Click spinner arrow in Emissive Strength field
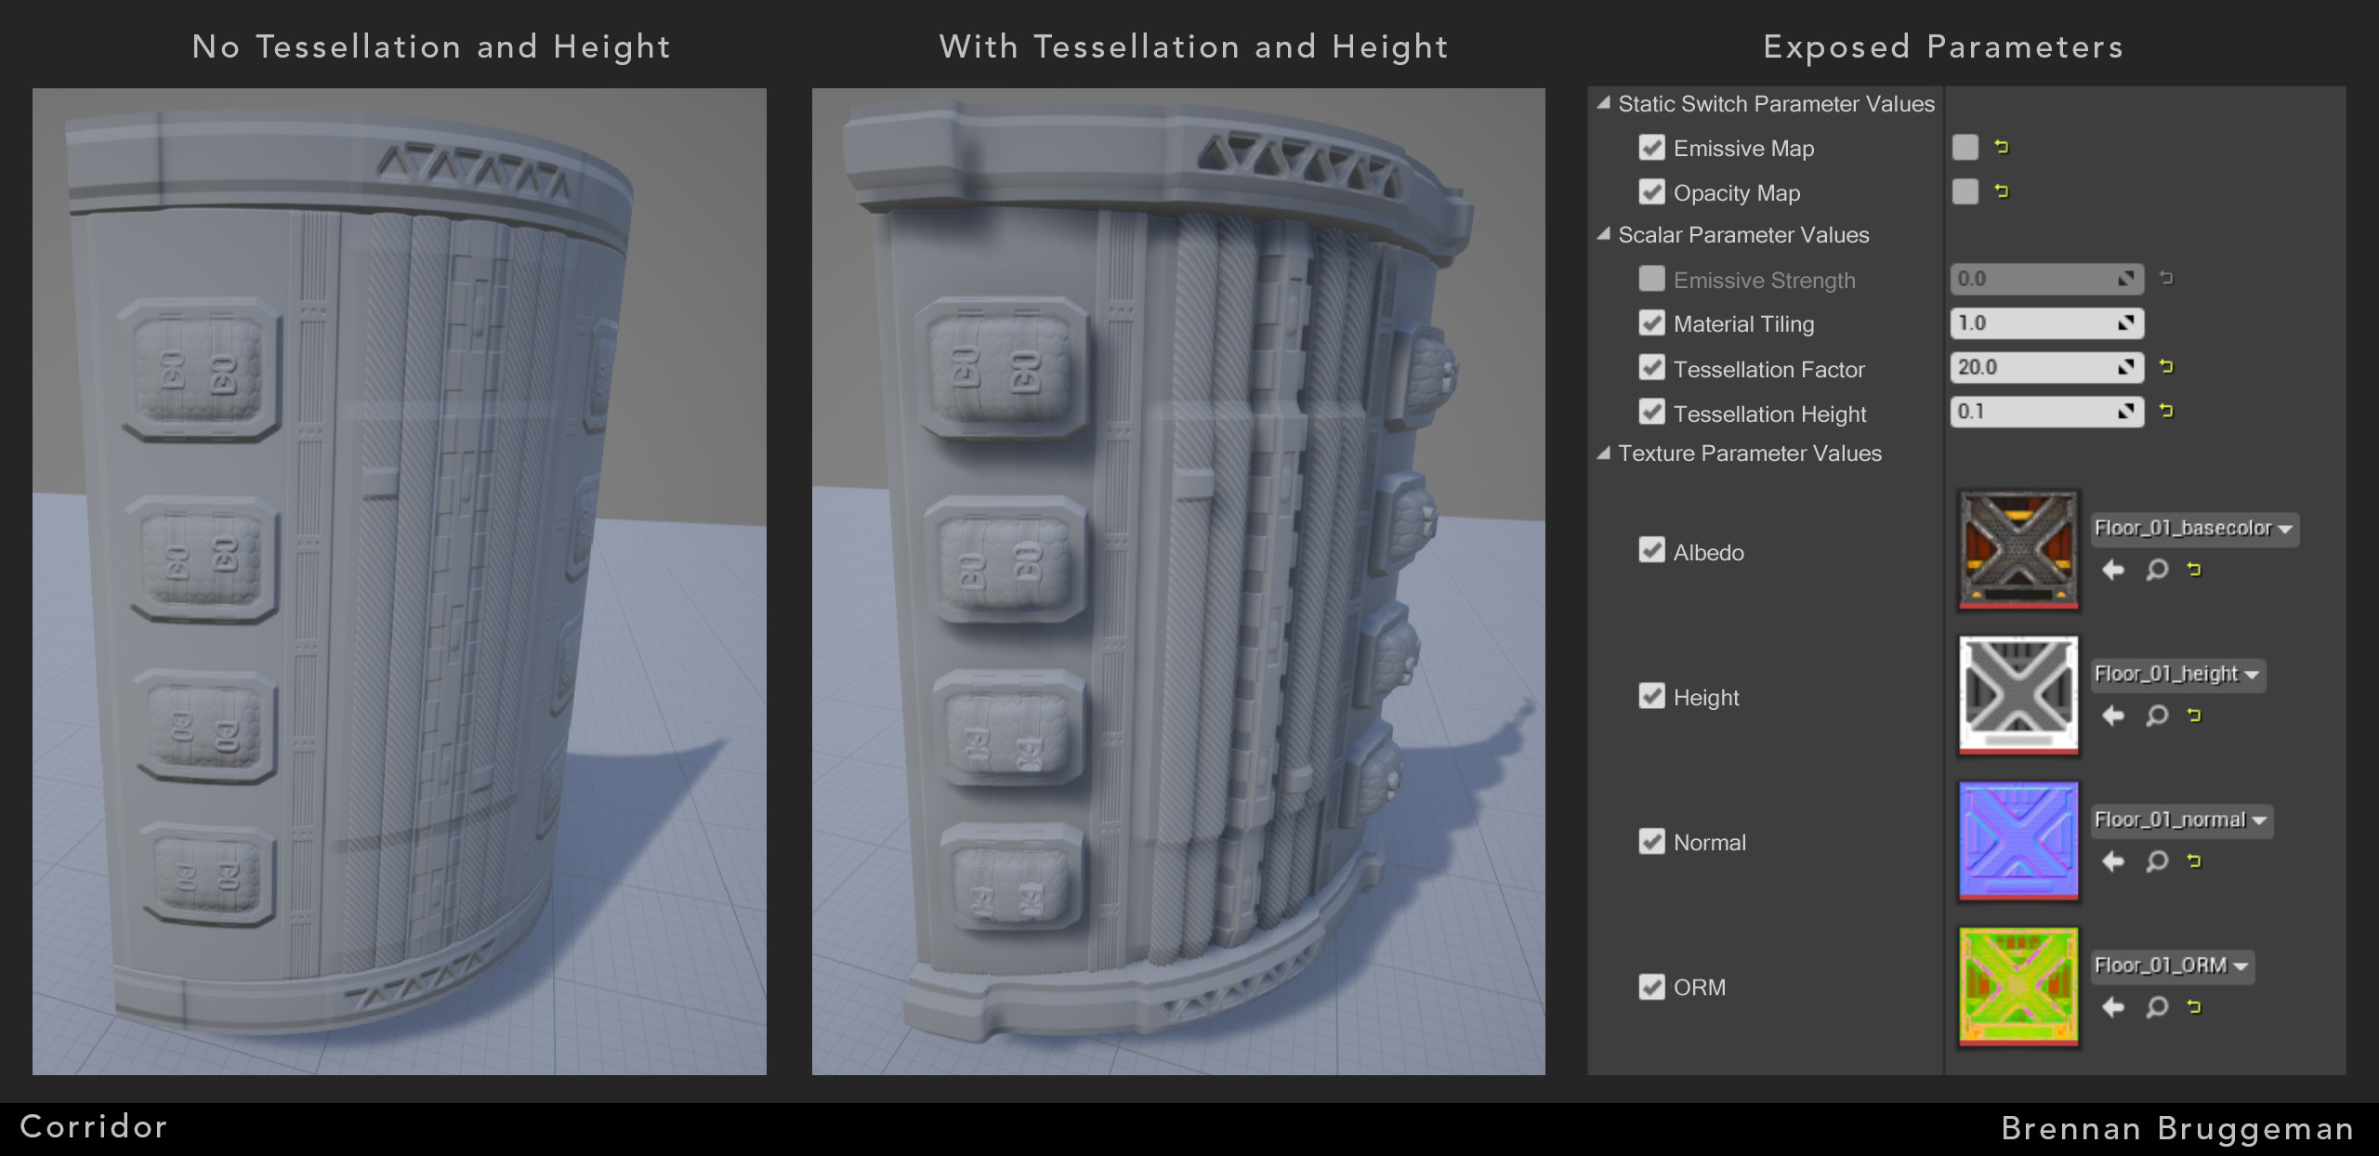The height and width of the screenshot is (1156, 2379). pyautogui.click(x=2125, y=279)
